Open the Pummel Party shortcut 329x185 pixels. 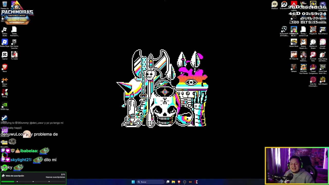coord(313,57)
